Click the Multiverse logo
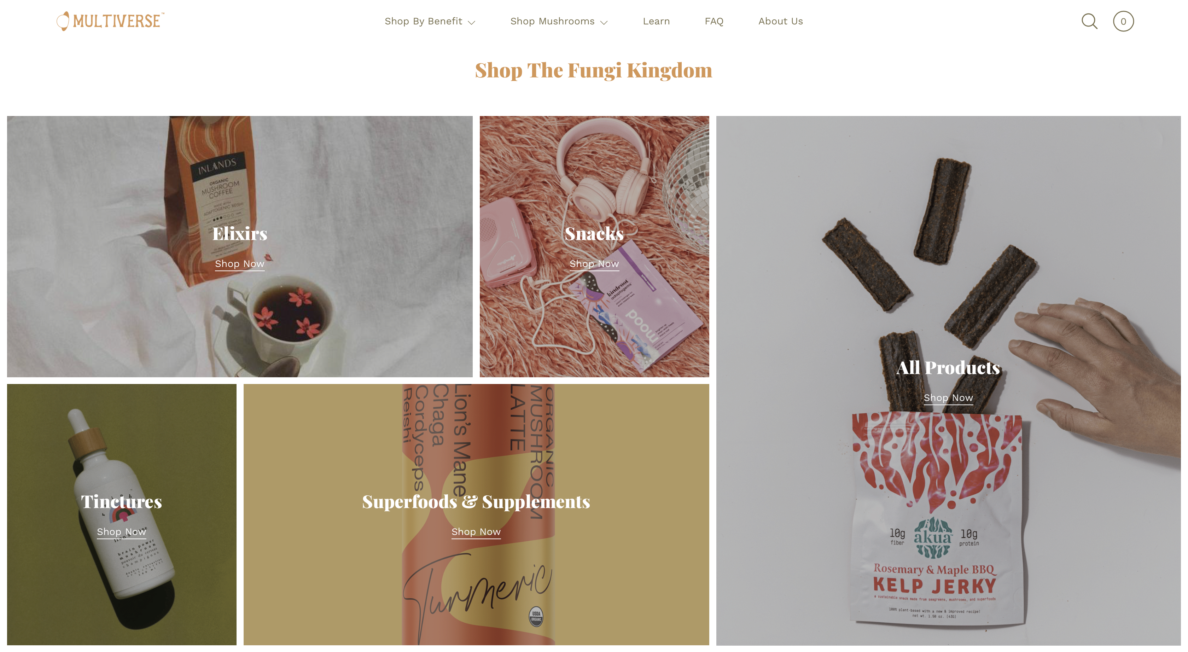1188x652 pixels. click(x=110, y=21)
